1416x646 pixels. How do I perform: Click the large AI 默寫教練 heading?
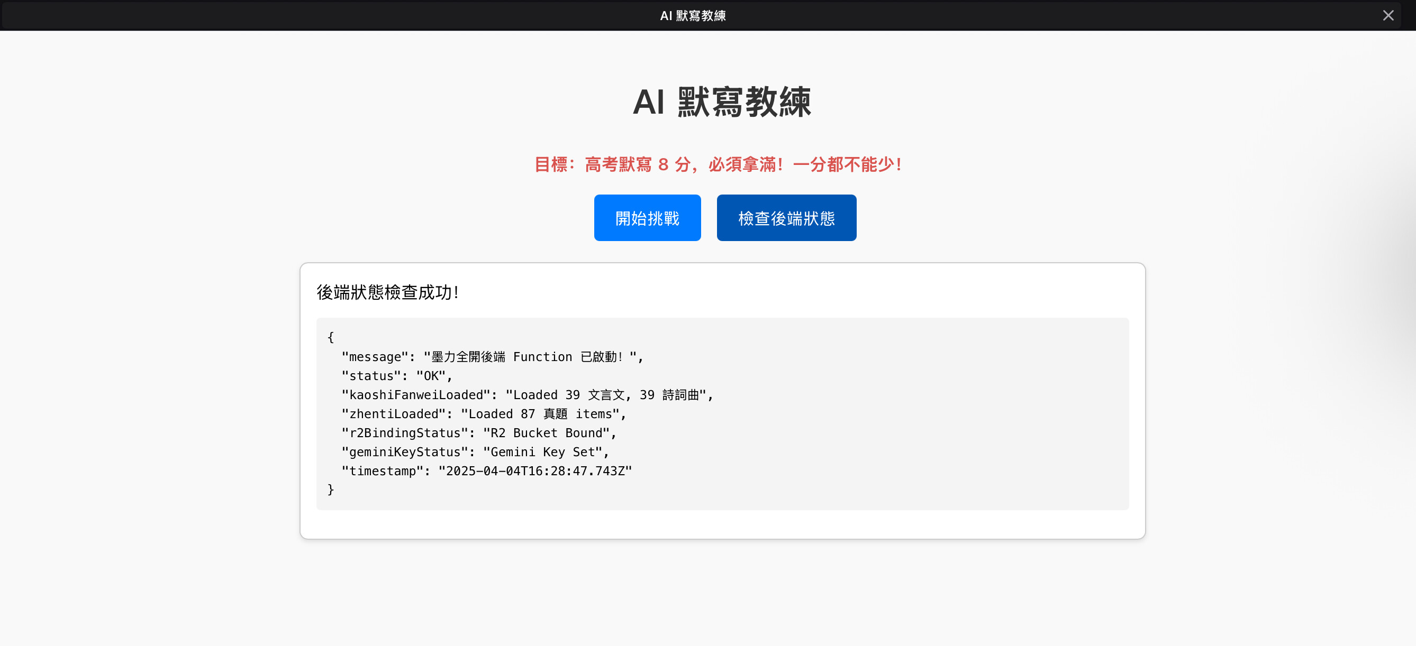[722, 102]
